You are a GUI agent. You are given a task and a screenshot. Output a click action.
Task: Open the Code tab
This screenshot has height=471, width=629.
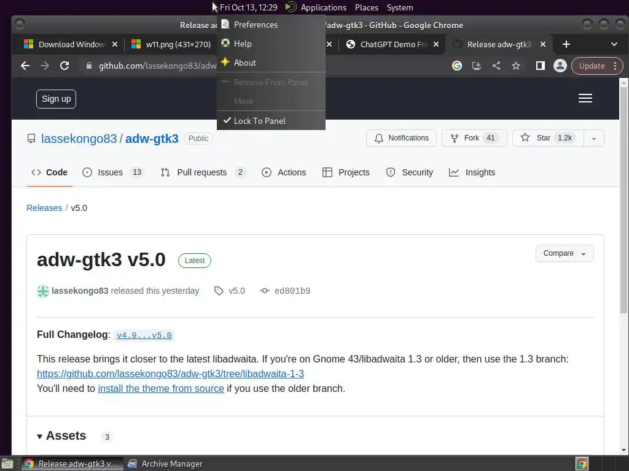(49, 172)
